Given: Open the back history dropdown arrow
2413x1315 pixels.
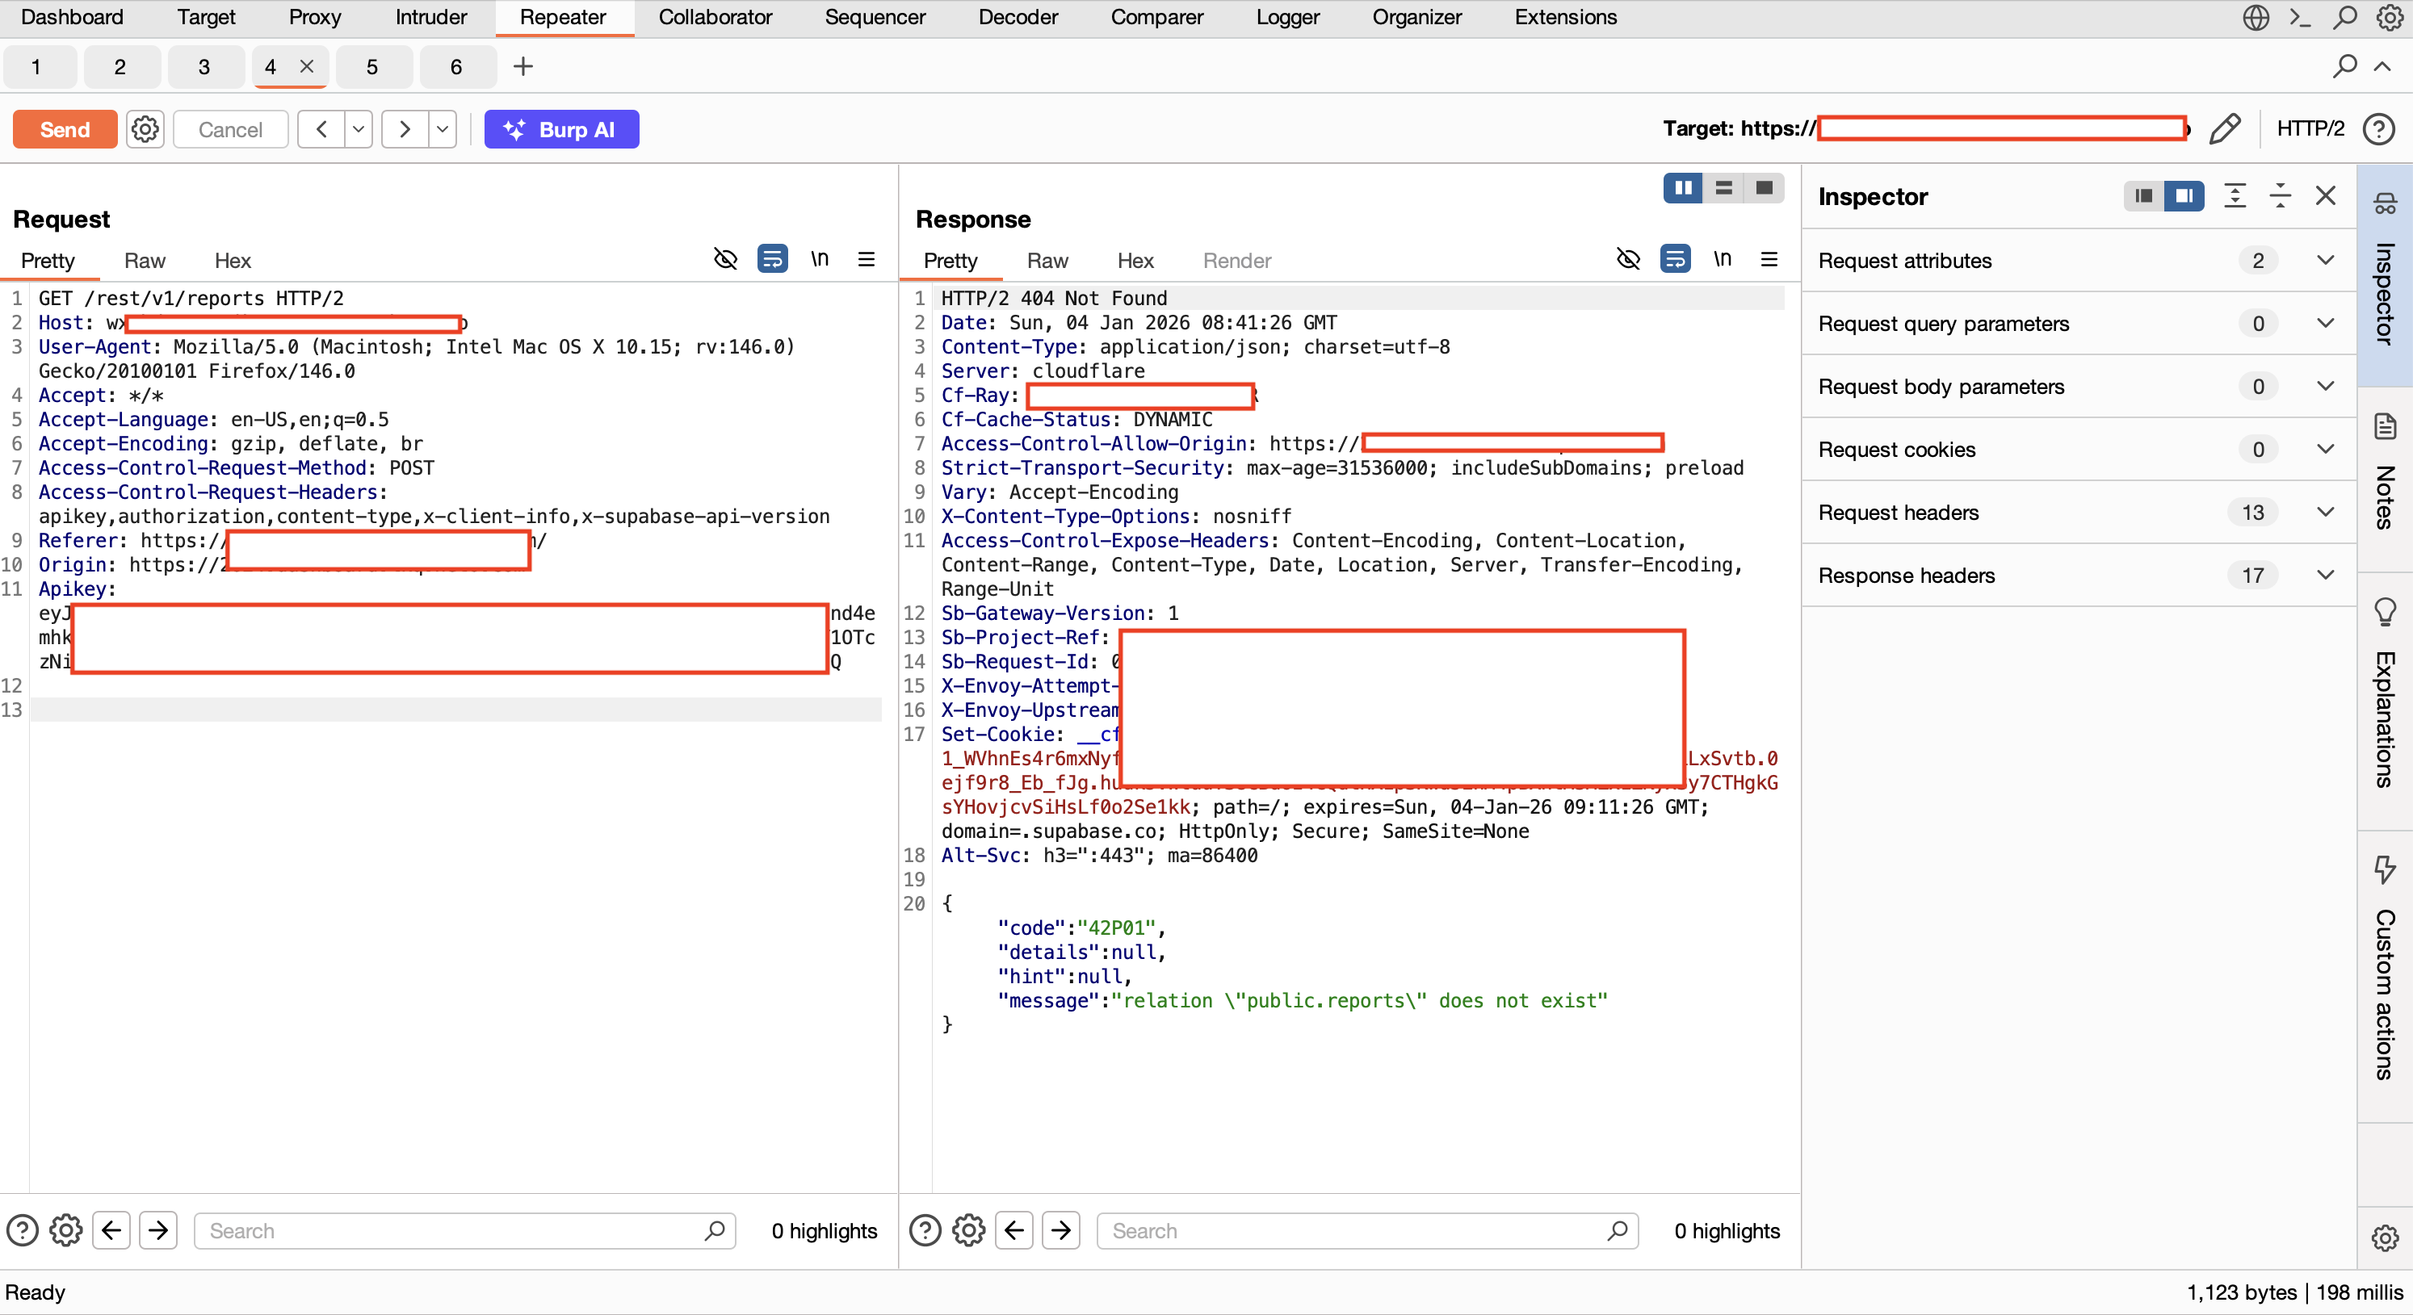Looking at the screenshot, I should point(358,129).
